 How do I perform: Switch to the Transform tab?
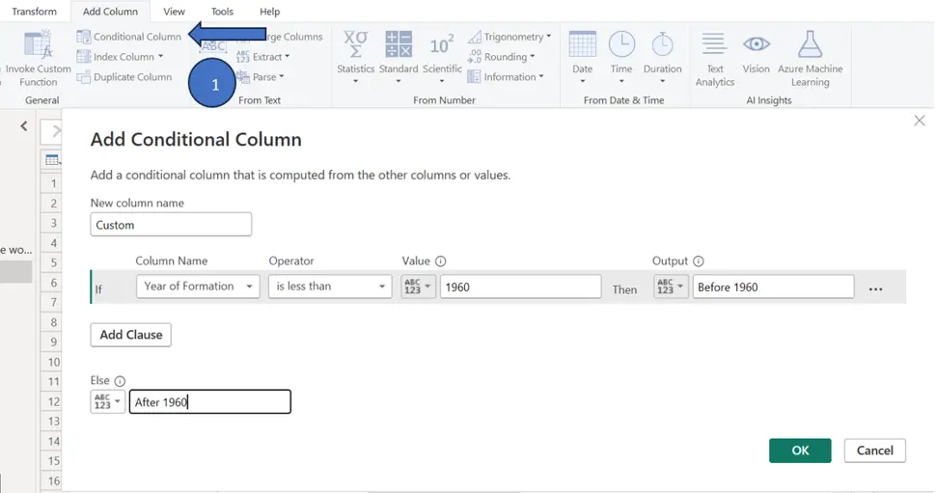pos(34,12)
